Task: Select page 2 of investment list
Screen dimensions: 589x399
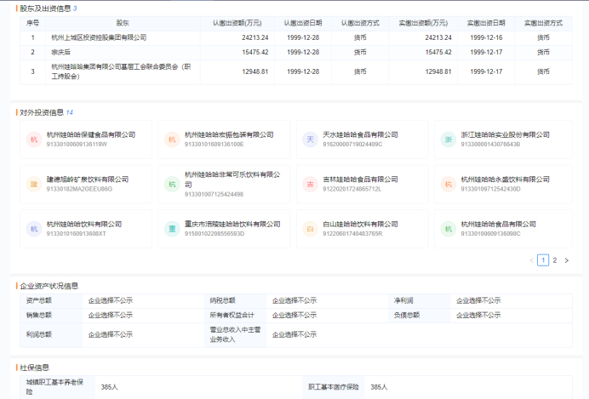Action: 555,260
